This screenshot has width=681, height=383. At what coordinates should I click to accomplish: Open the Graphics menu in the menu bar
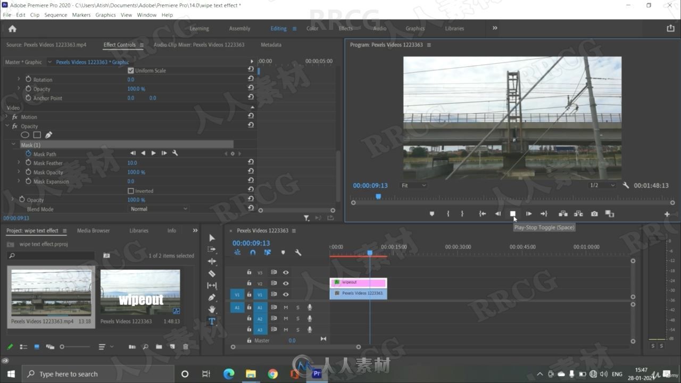(x=105, y=15)
